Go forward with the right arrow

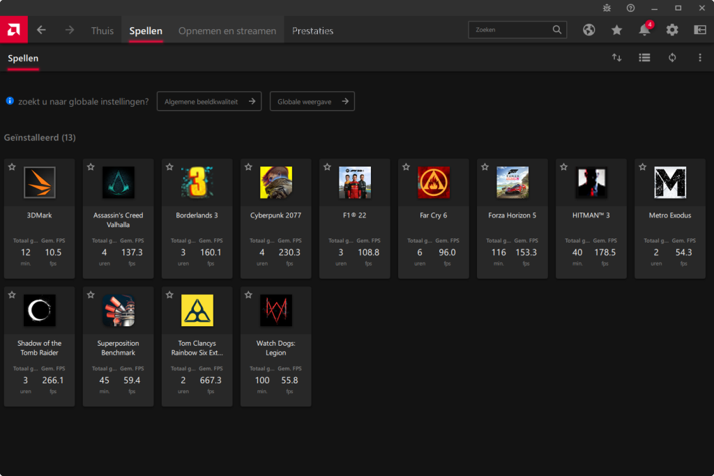(69, 30)
